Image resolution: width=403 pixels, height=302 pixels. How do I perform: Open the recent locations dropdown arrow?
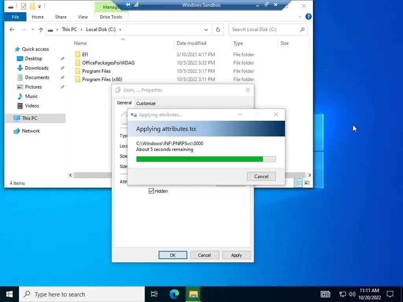[33, 29]
